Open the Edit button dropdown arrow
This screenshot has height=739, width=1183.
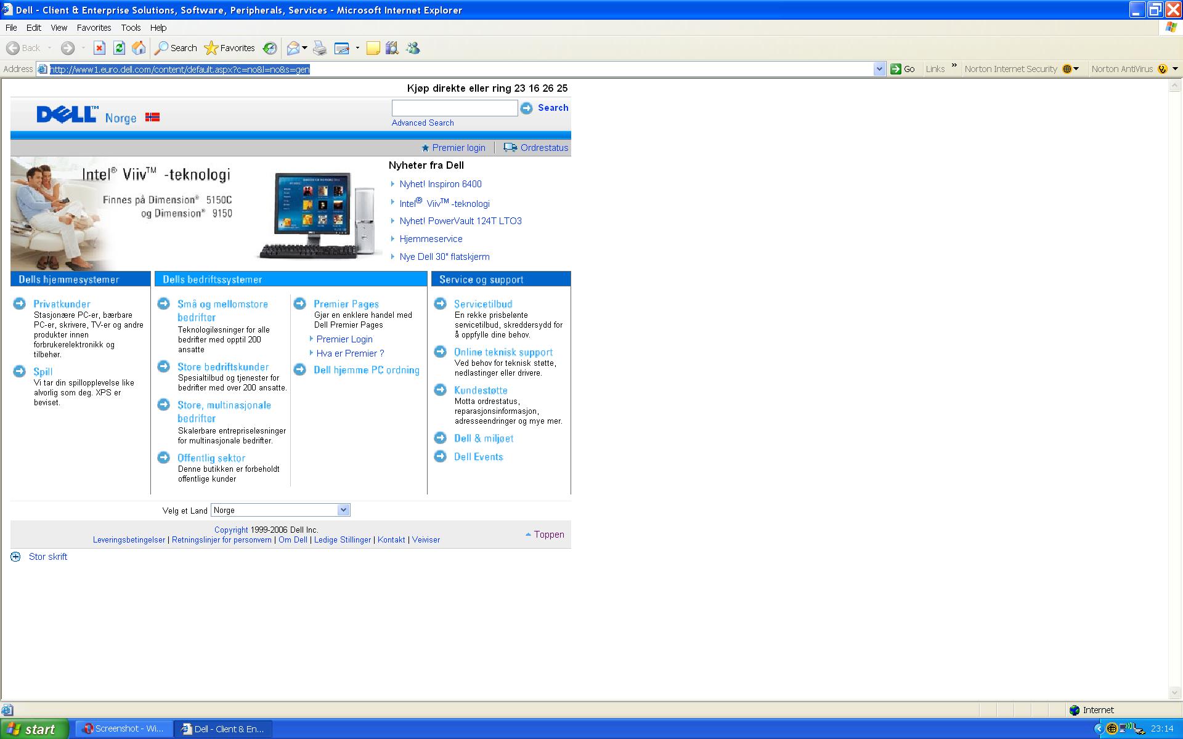357,48
